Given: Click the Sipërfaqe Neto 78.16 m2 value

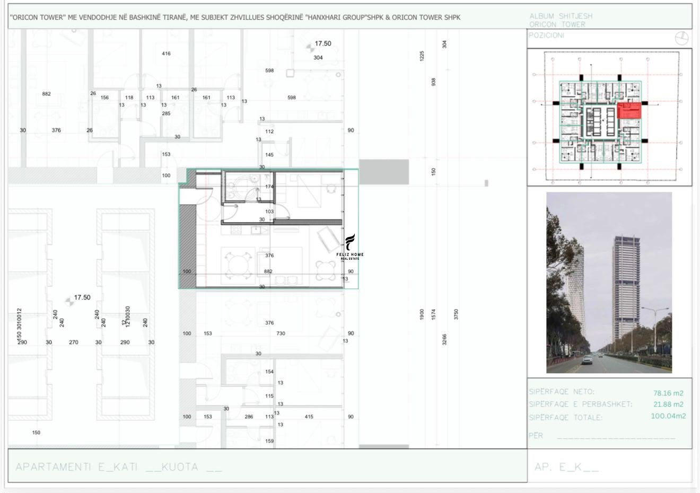Looking at the screenshot, I should tap(668, 393).
